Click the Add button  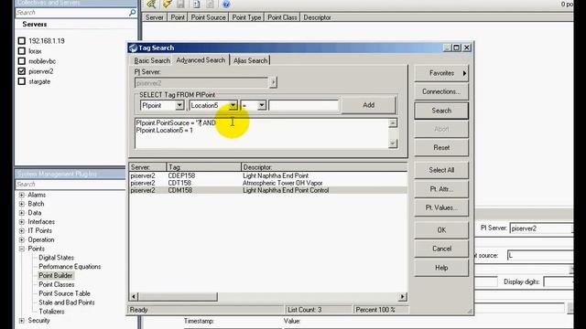coord(368,105)
